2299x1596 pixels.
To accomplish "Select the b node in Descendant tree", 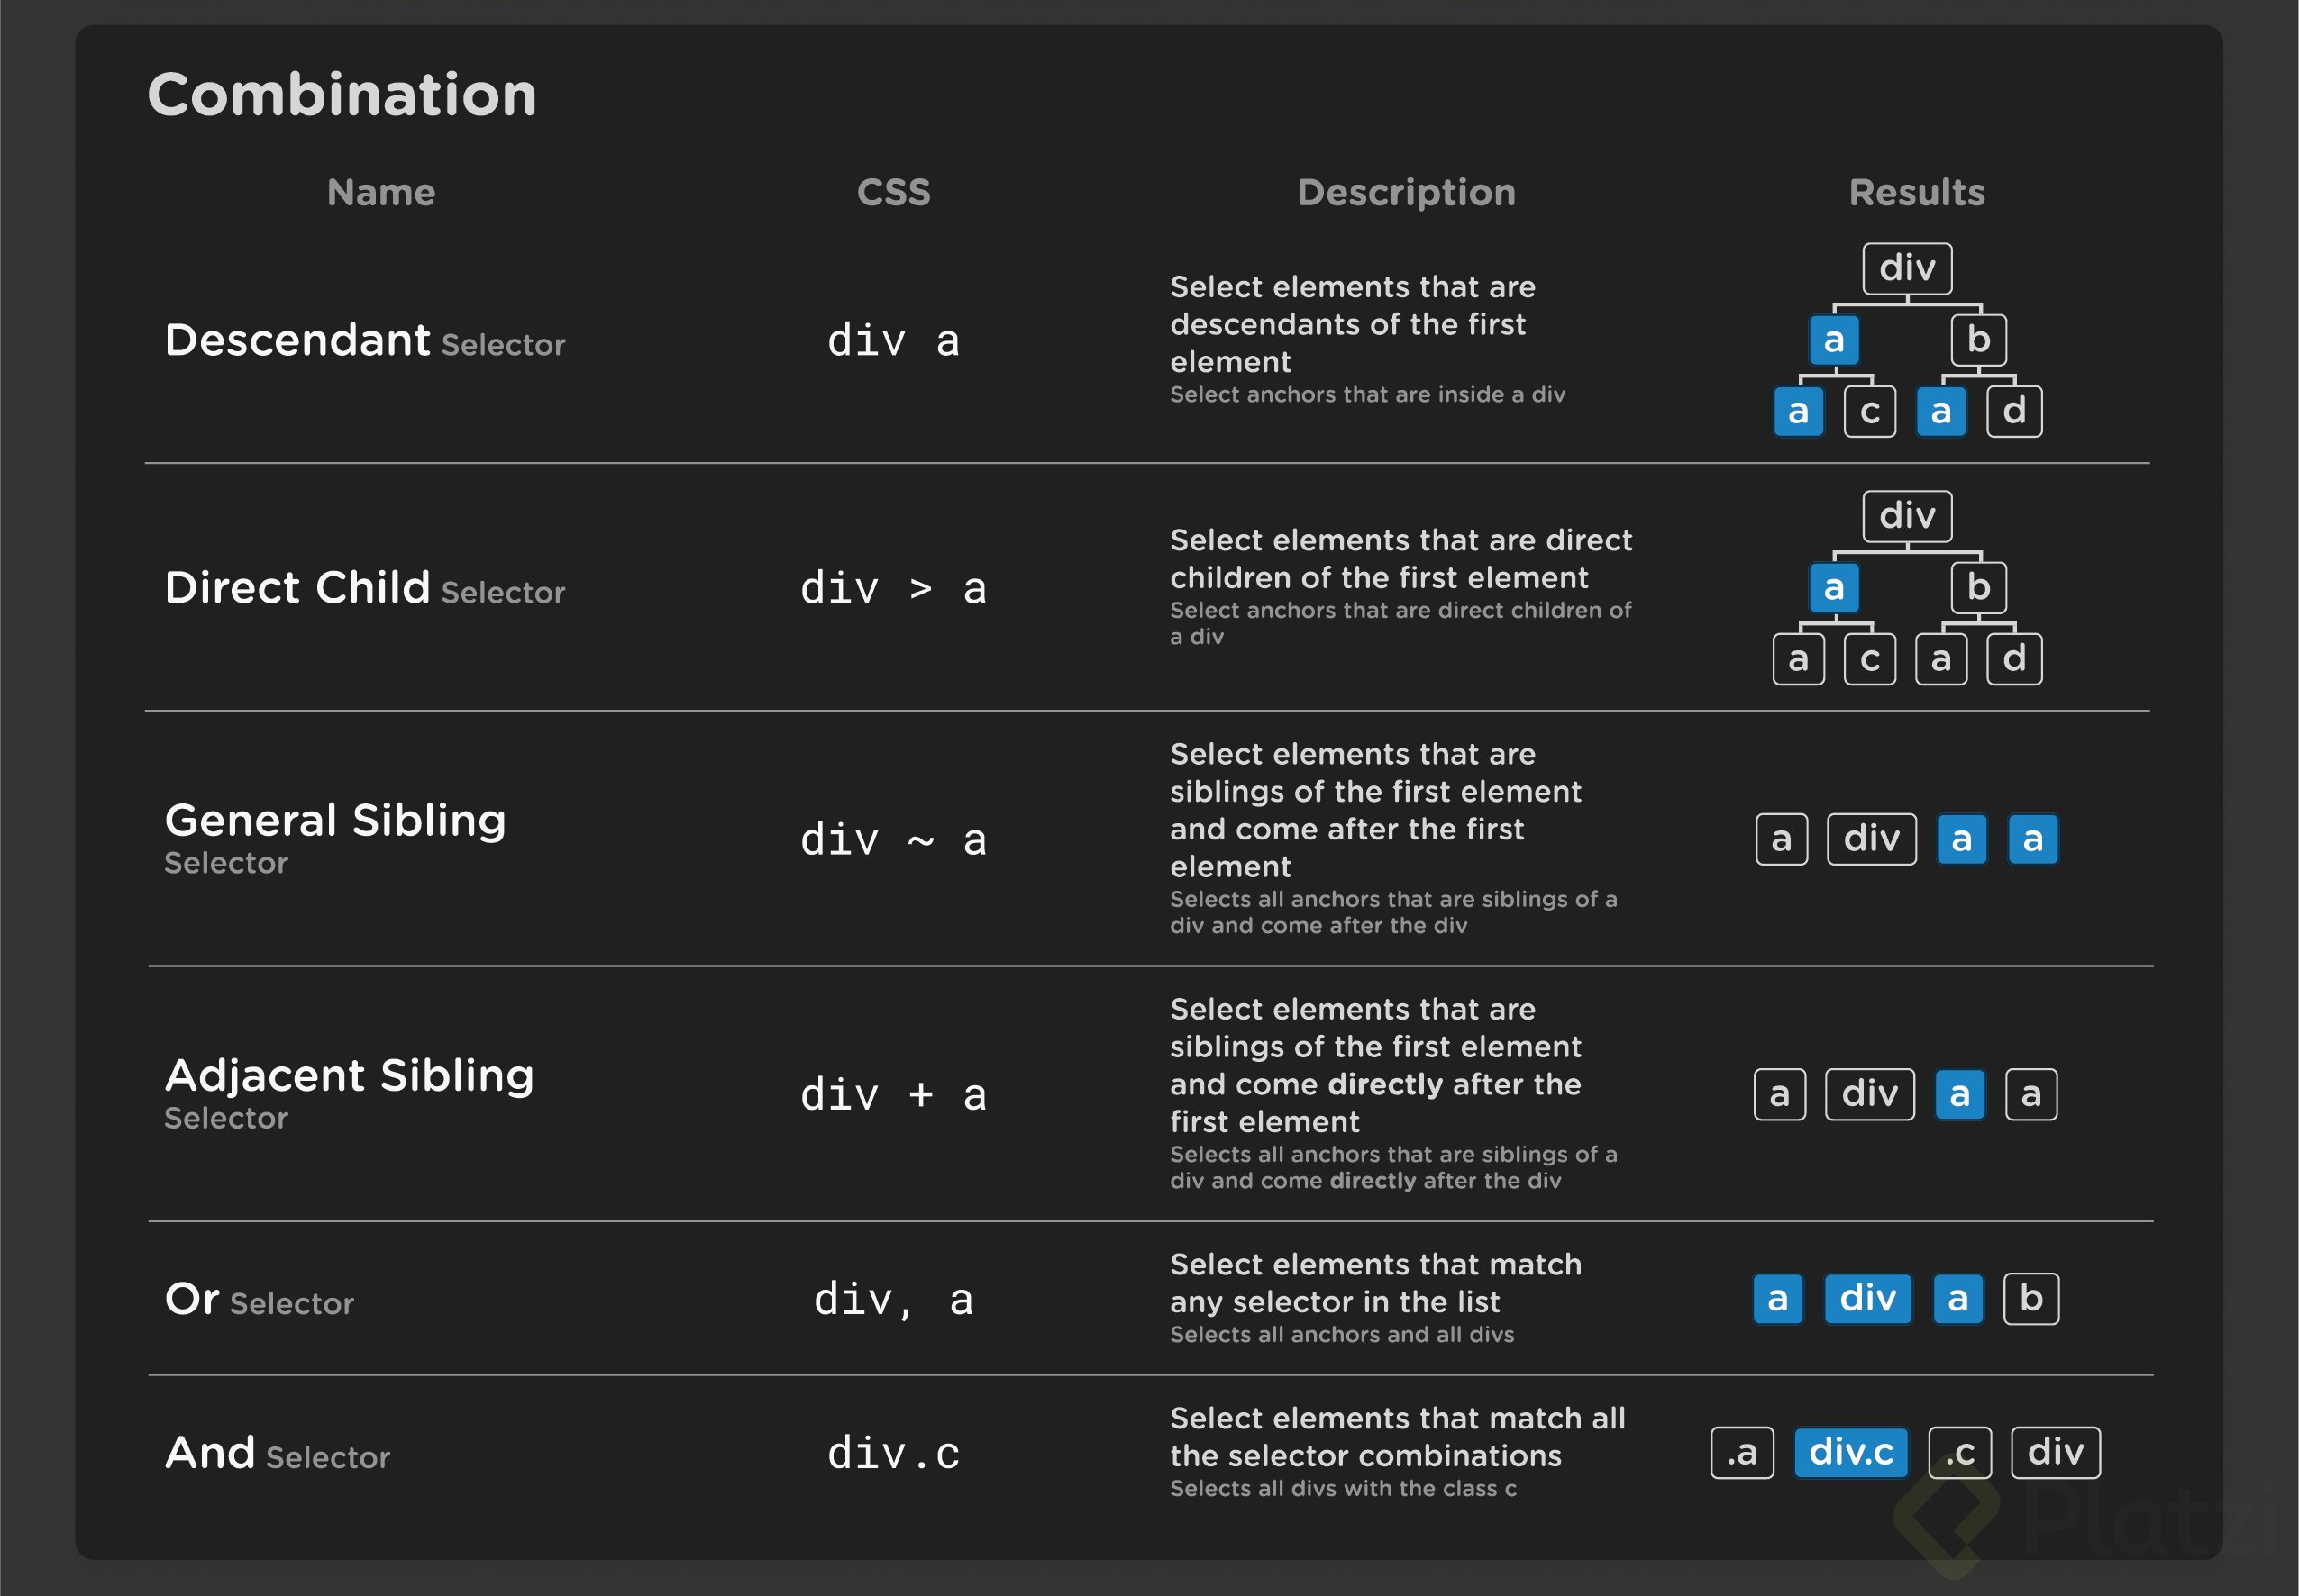I will pos(1978,340).
